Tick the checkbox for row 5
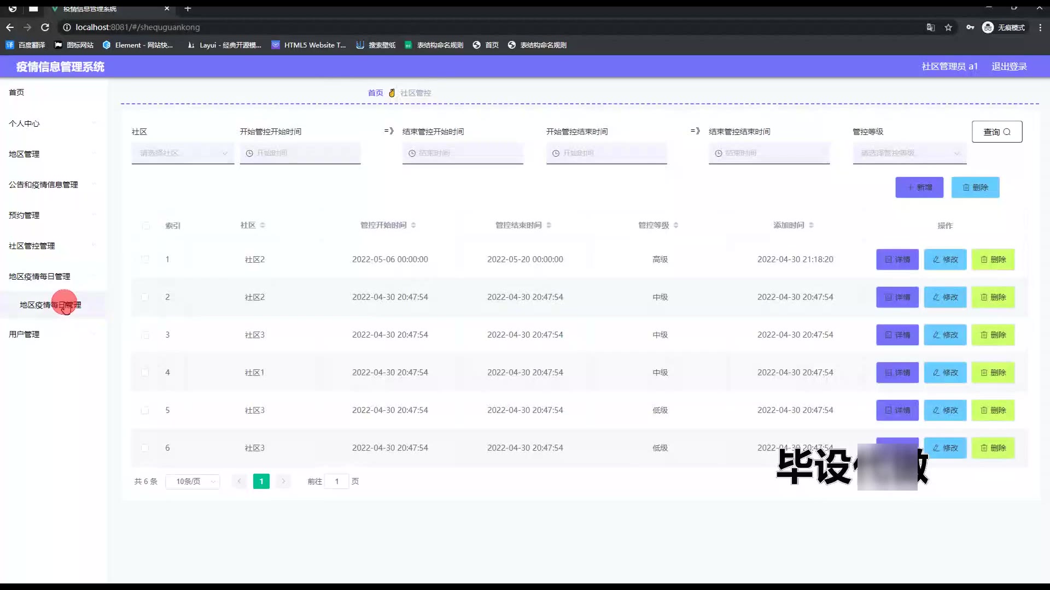The height and width of the screenshot is (590, 1050). pyautogui.click(x=145, y=410)
